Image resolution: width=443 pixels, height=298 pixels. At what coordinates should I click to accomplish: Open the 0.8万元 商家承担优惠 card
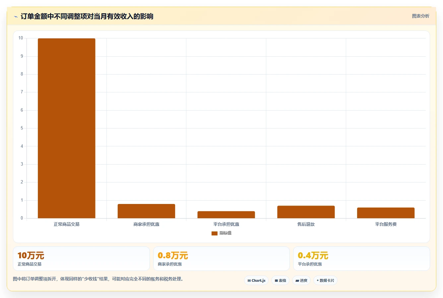(x=221, y=259)
